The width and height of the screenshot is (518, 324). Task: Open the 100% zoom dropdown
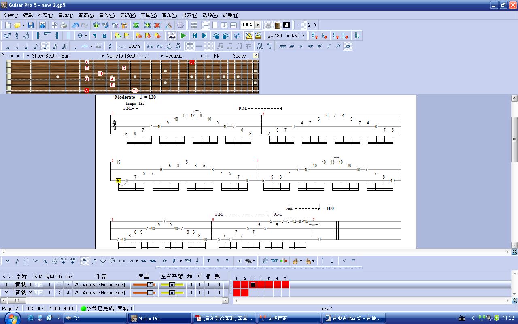coord(257,25)
